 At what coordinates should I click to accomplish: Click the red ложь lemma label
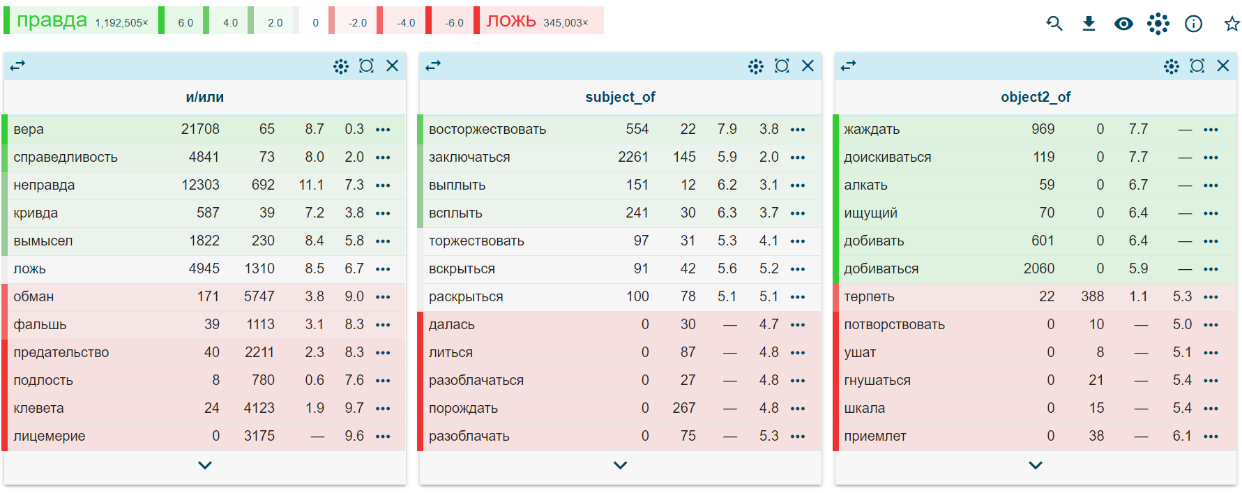coord(511,21)
